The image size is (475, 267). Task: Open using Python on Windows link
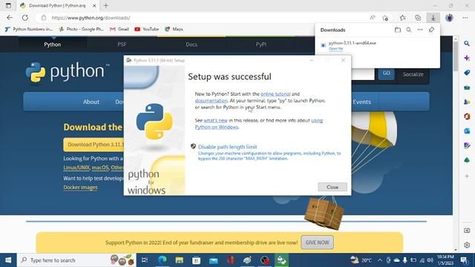pyautogui.click(x=259, y=124)
